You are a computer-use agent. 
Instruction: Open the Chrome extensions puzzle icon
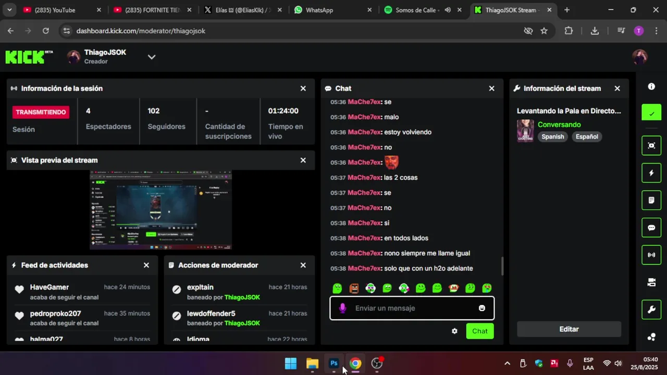click(569, 31)
